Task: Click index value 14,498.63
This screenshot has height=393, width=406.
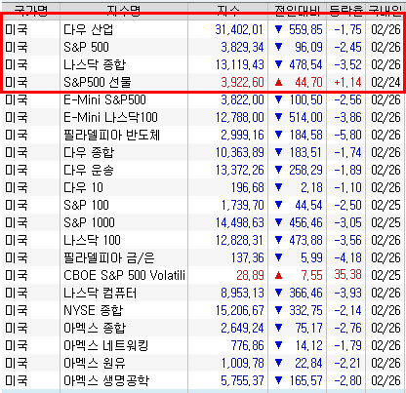Action: click(x=240, y=222)
